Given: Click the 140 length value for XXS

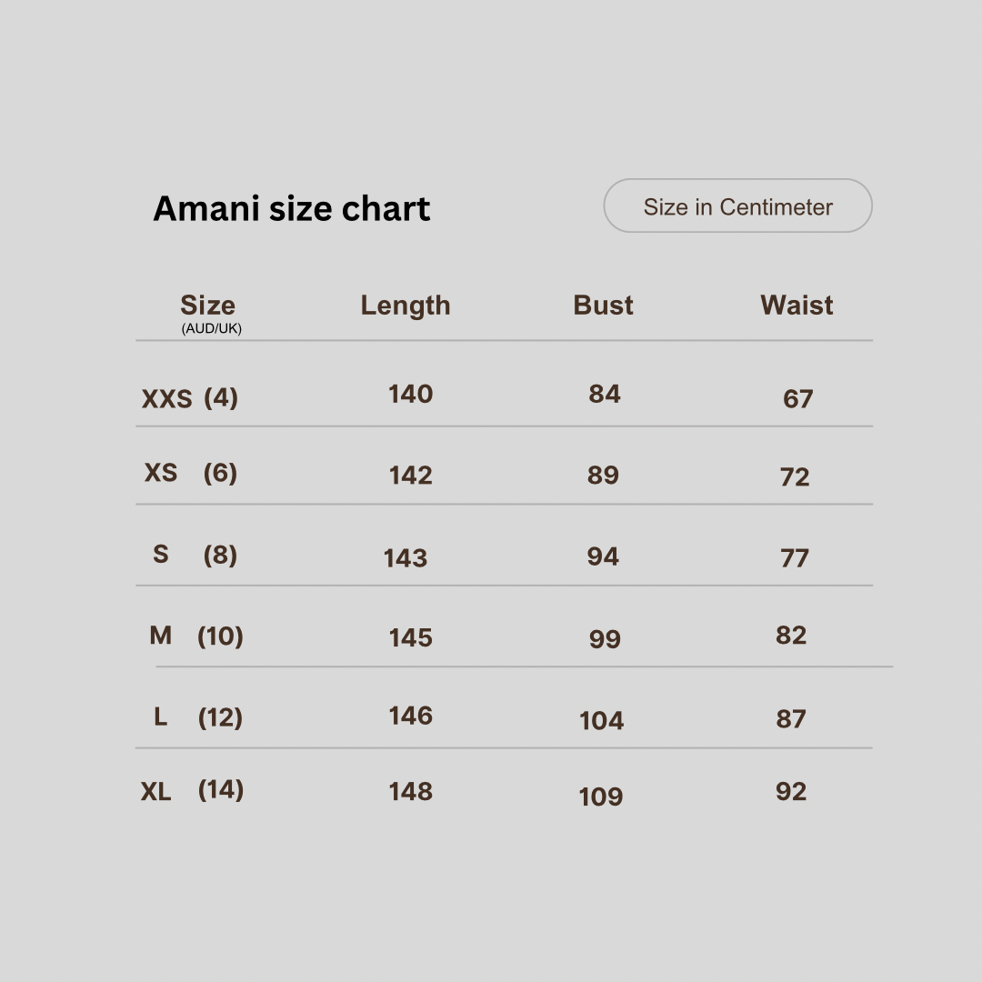Looking at the screenshot, I should point(410,395).
